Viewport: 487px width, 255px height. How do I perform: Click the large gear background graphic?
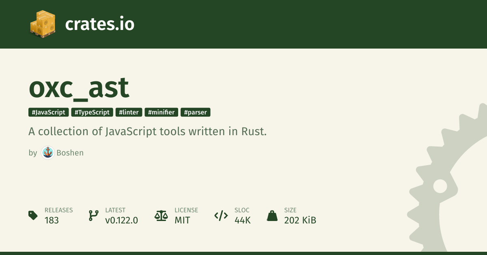[x=446, y=182]
